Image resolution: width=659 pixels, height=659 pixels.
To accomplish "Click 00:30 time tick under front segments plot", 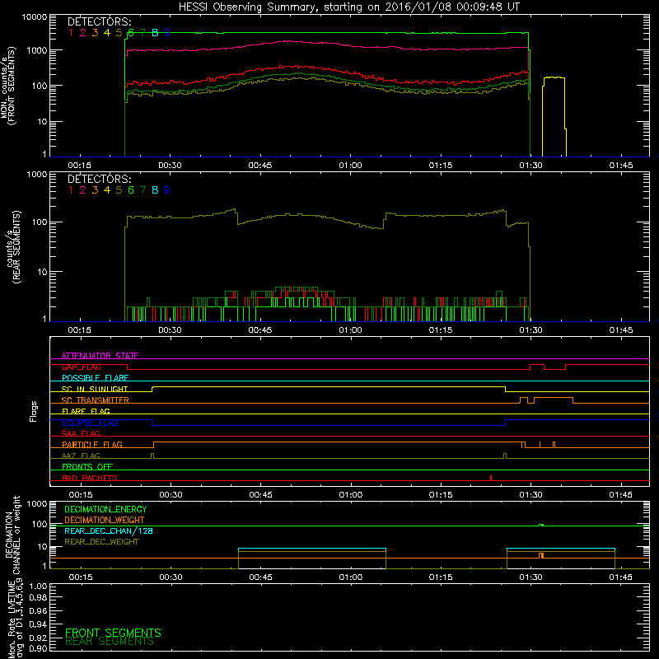I will tap(171, 166).
